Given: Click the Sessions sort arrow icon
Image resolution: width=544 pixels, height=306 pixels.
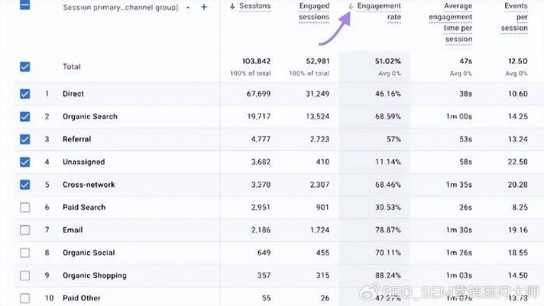Looking at the screenshot, I should coord(232,6).
